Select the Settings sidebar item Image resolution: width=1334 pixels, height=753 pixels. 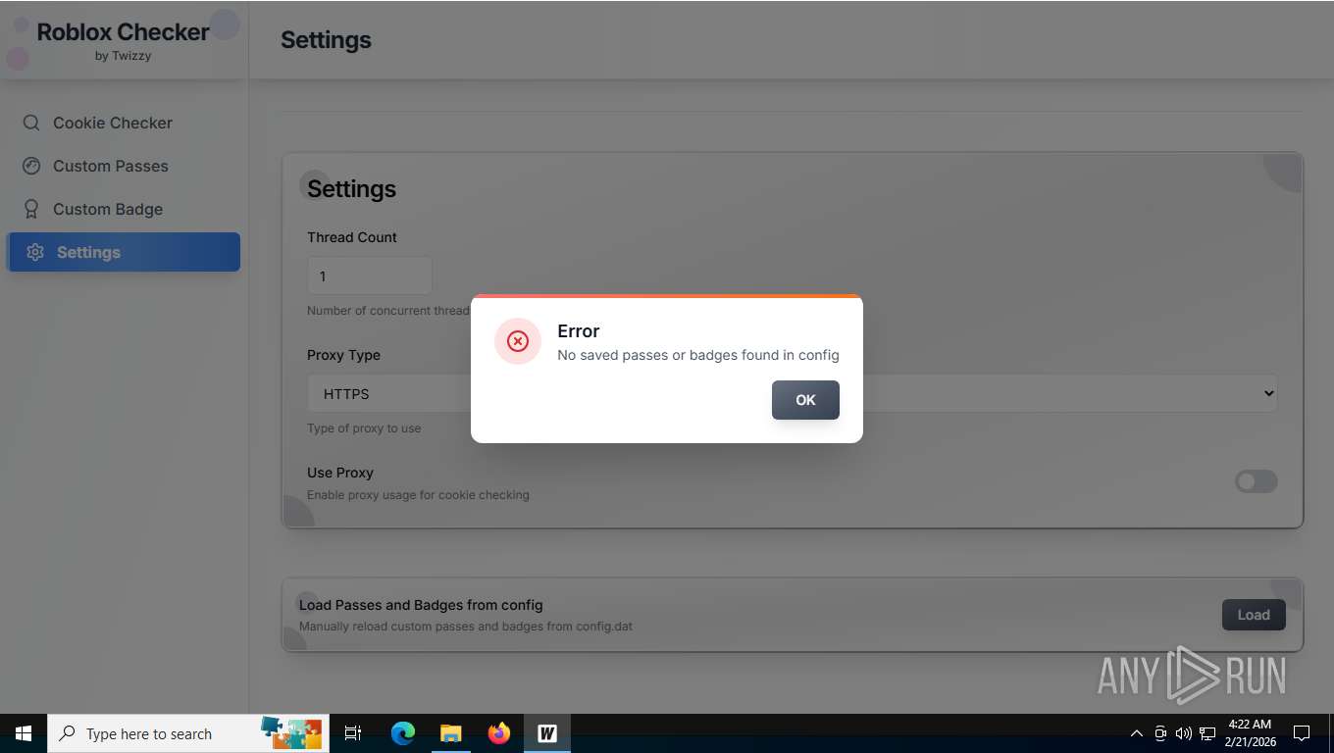(124, 252)
